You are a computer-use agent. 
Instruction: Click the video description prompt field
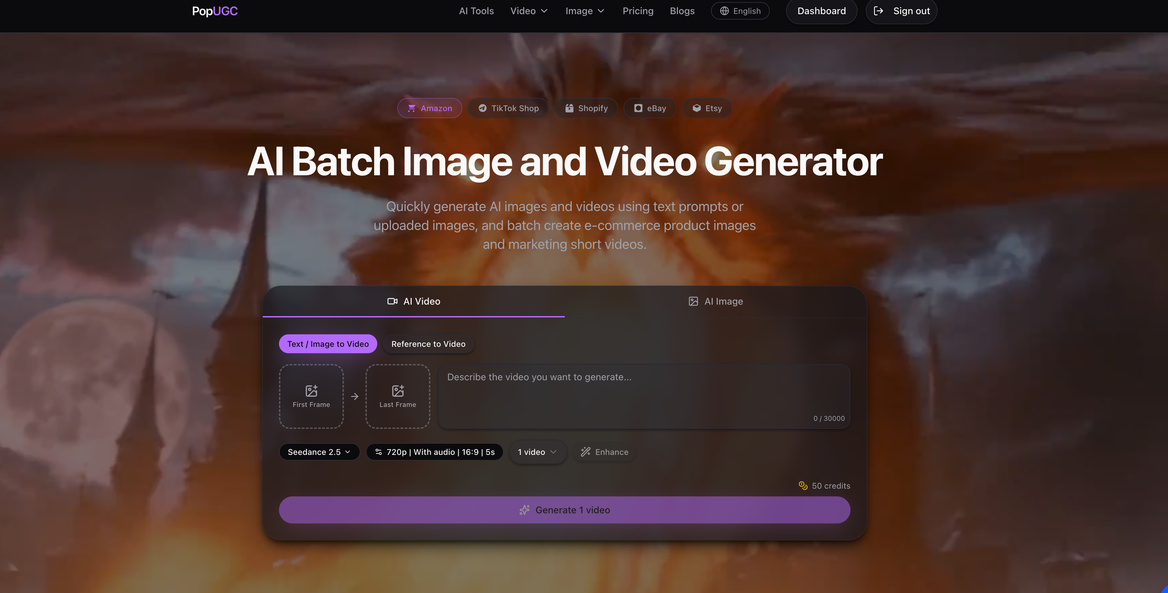(x=644, y=396)
